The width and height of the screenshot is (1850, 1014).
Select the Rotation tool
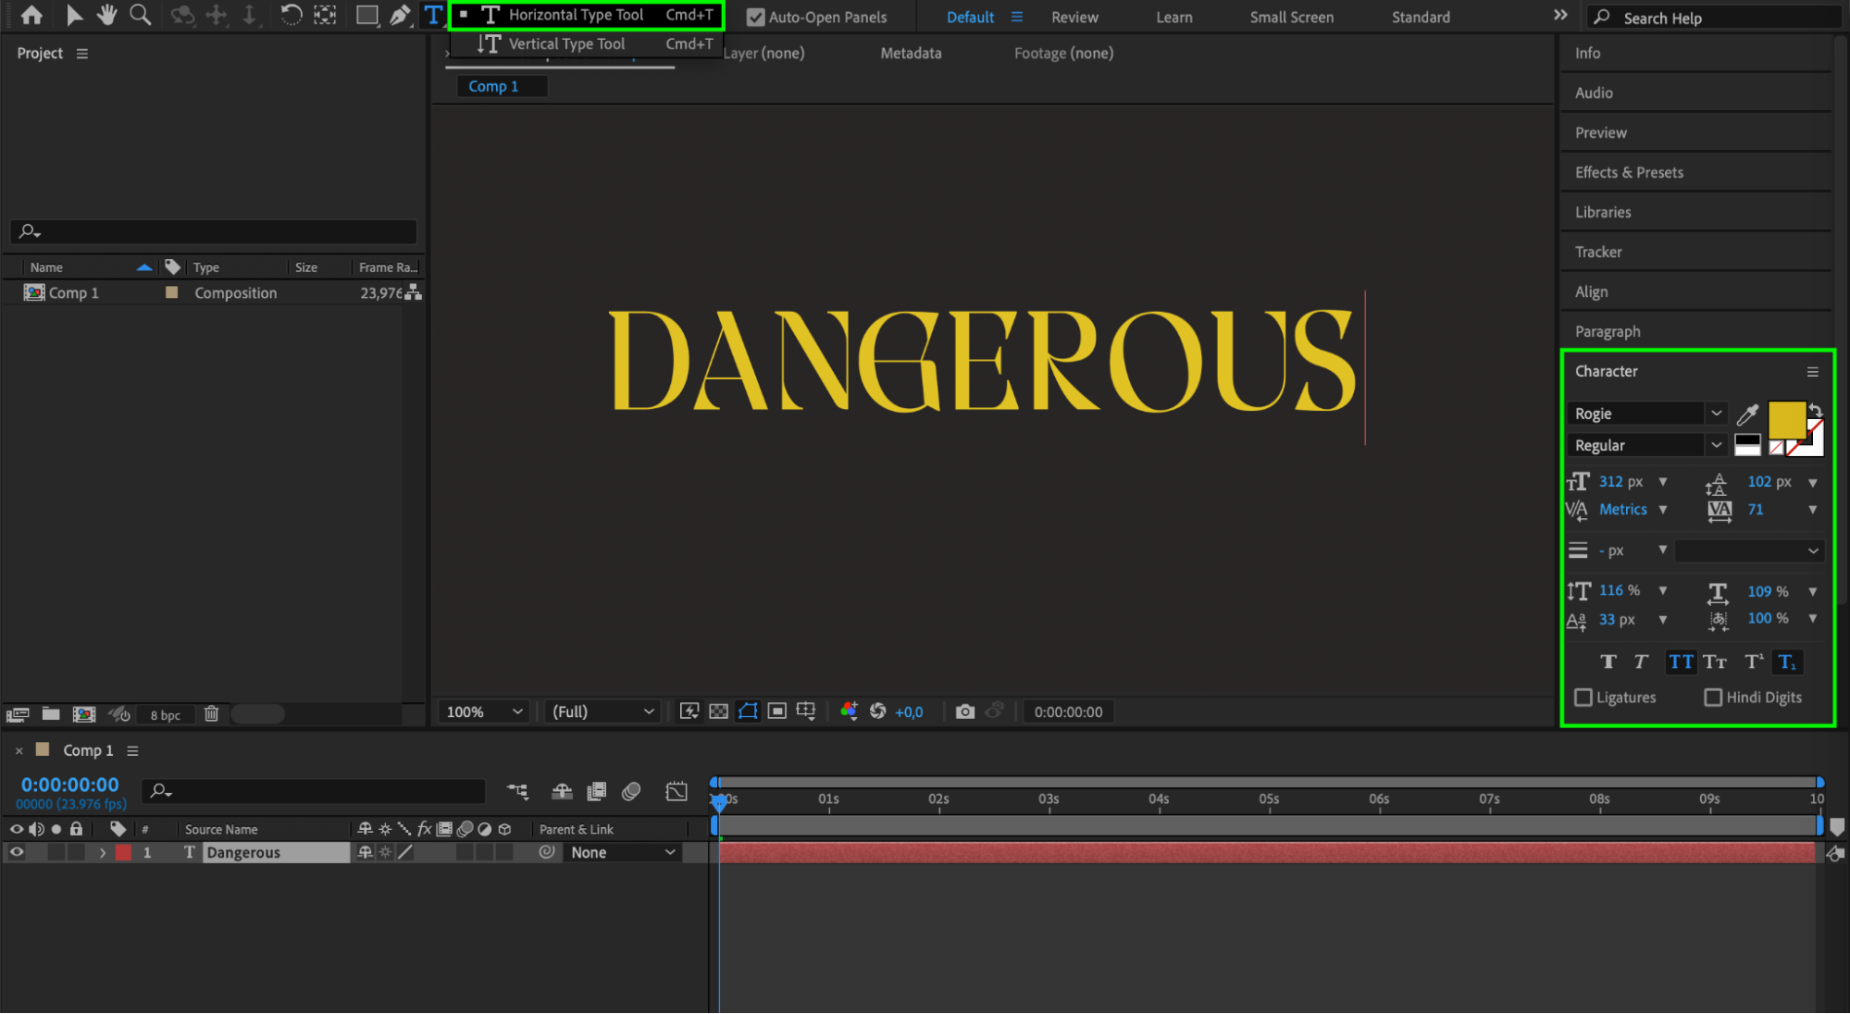[x=291, y=15]
